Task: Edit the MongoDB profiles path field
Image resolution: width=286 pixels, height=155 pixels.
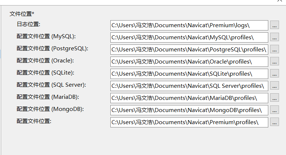Action: coord(189,110)
